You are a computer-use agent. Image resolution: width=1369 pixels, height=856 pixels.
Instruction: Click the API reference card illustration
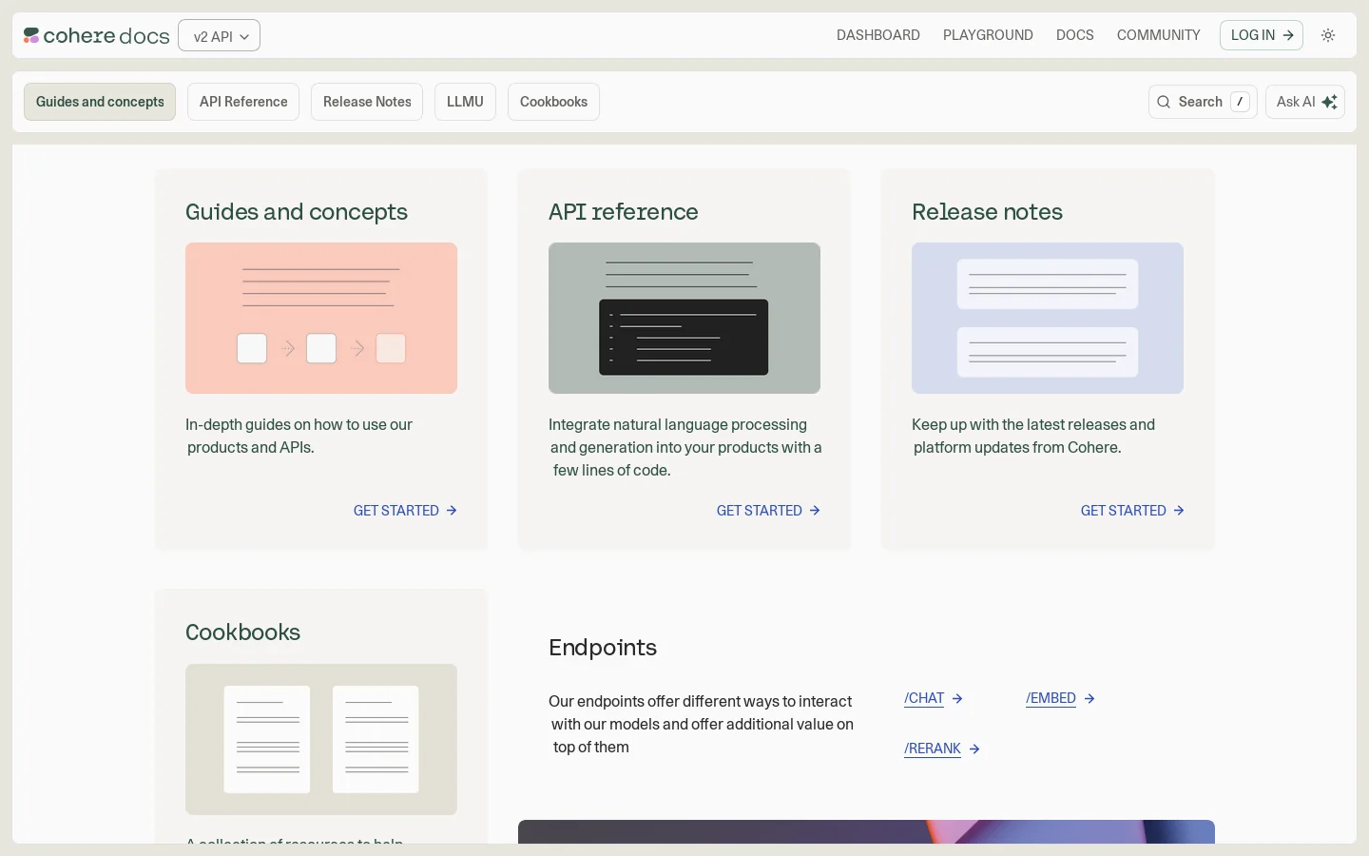click(x=684, y=318)
